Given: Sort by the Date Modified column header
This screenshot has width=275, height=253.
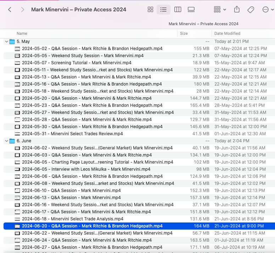Looking at the screenshot, I should click(227, 33).
